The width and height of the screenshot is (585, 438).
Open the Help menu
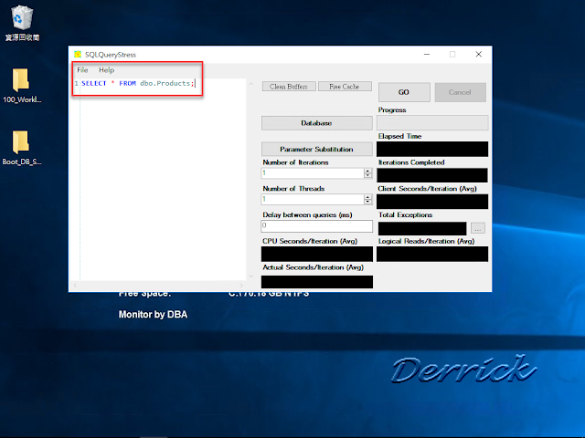(106, 70)
